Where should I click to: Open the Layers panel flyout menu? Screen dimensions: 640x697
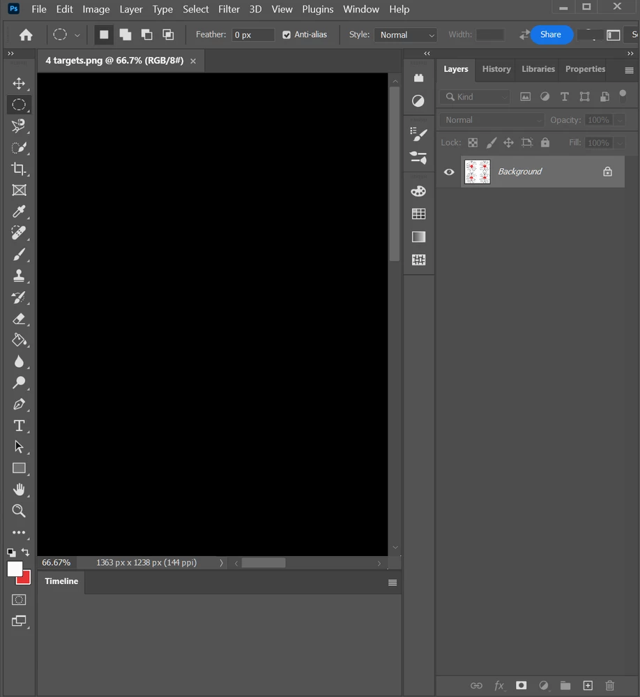[629, 70]
